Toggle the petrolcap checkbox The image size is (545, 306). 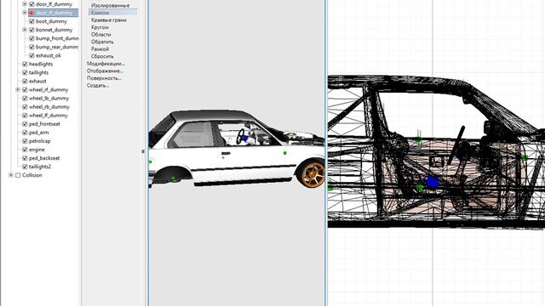25,141
